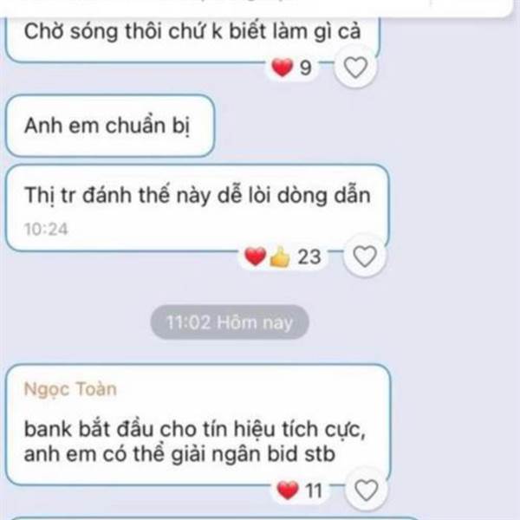520x520 pixels.
Task: Open sender profile Ngọc Toàn
Action: point(70,389)
